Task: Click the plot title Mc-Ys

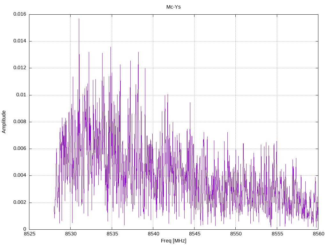Action: click(173, 7)
